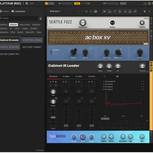153x153 pixels.
Task: Click the Harmonics knob on Seattle Fuzz
Action: coord(83,23)
